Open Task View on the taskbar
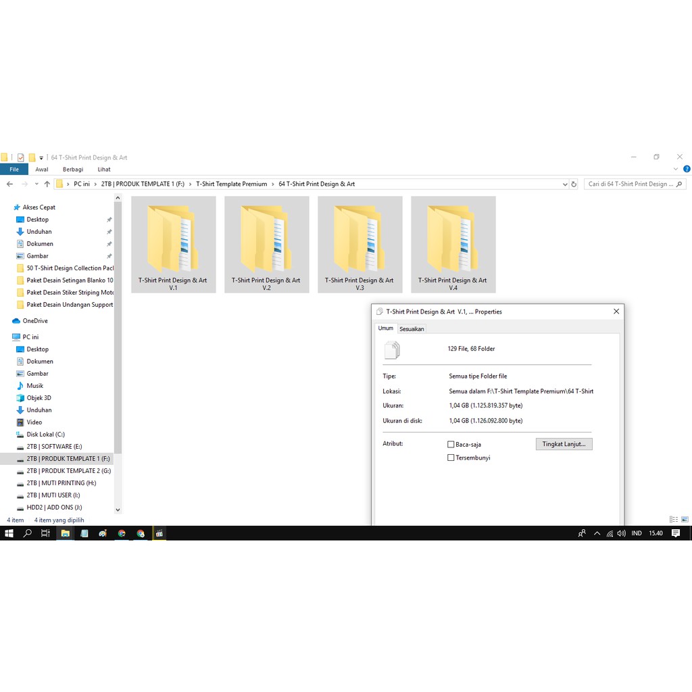 pos(45,533)
